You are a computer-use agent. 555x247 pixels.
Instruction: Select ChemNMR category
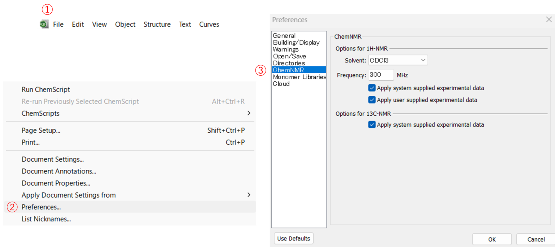299,70
